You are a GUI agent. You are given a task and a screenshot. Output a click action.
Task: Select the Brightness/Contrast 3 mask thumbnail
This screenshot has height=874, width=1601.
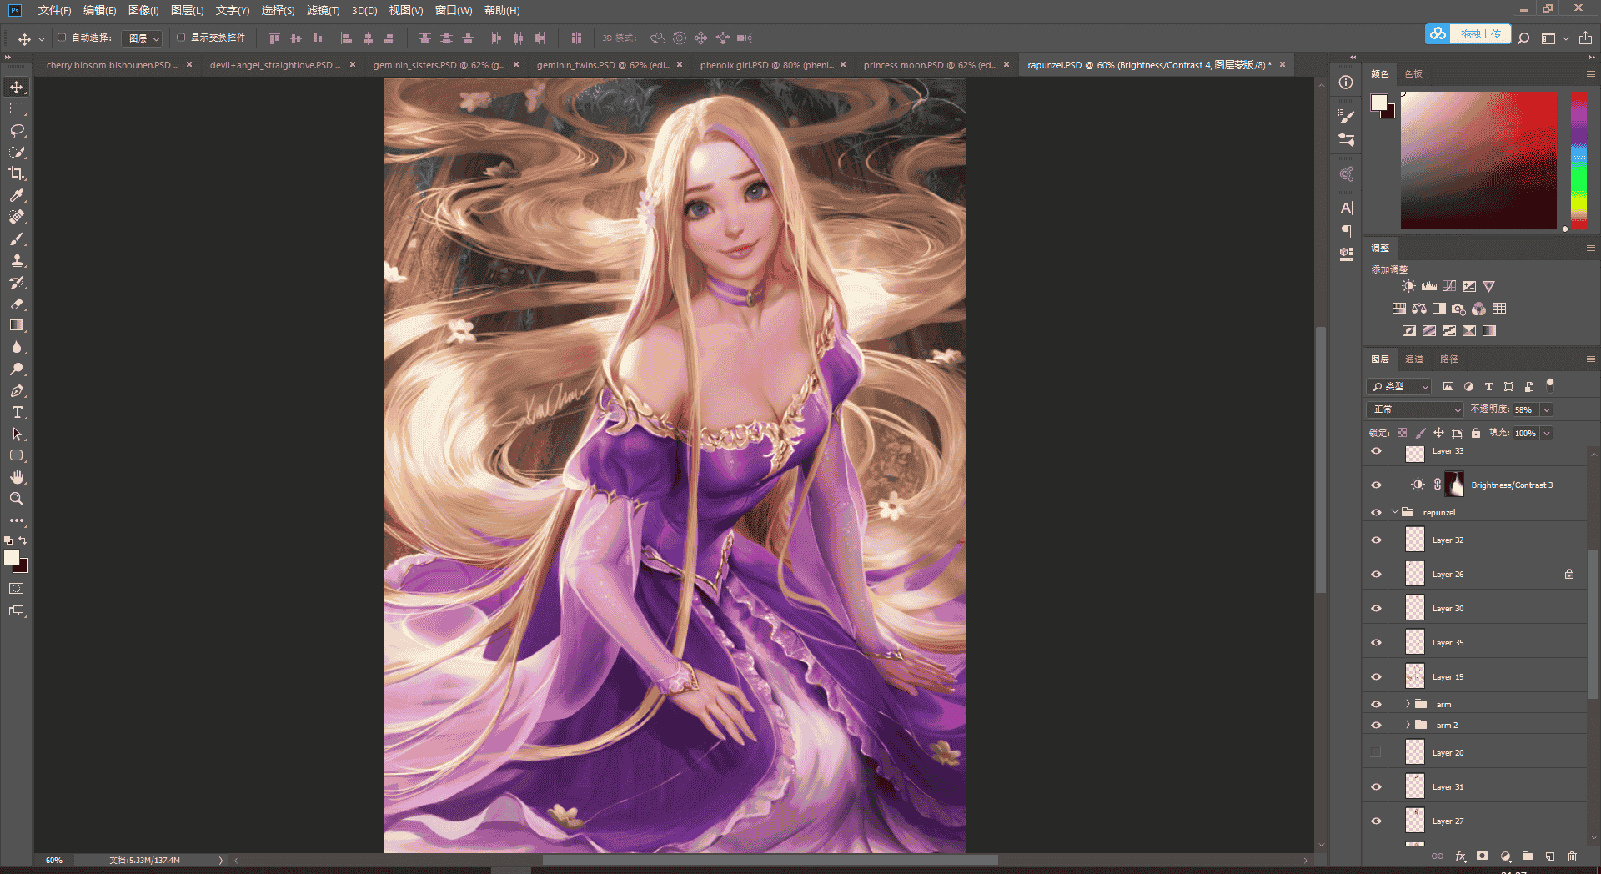[x=1454, y=485]
